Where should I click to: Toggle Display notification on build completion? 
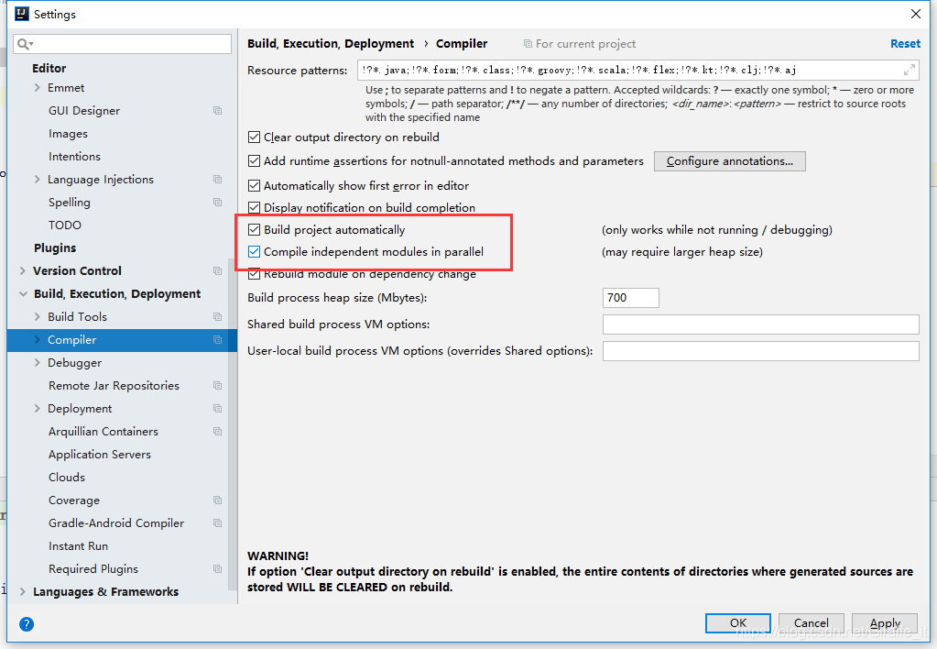click(x=254, y=207)
